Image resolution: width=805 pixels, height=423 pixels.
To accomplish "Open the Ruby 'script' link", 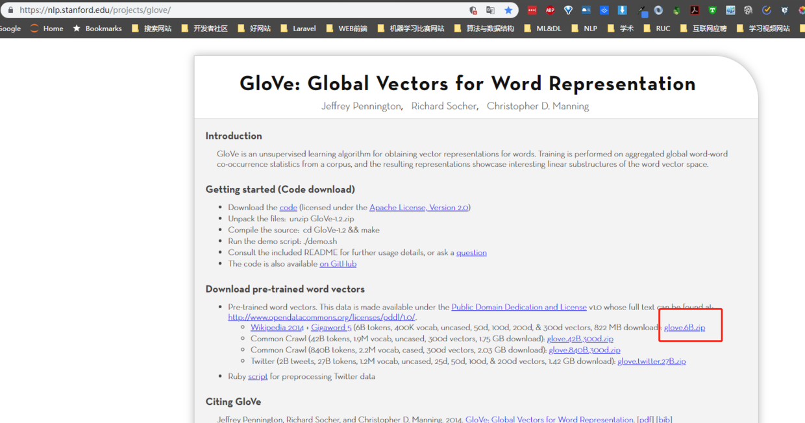I will click(258, 376).
